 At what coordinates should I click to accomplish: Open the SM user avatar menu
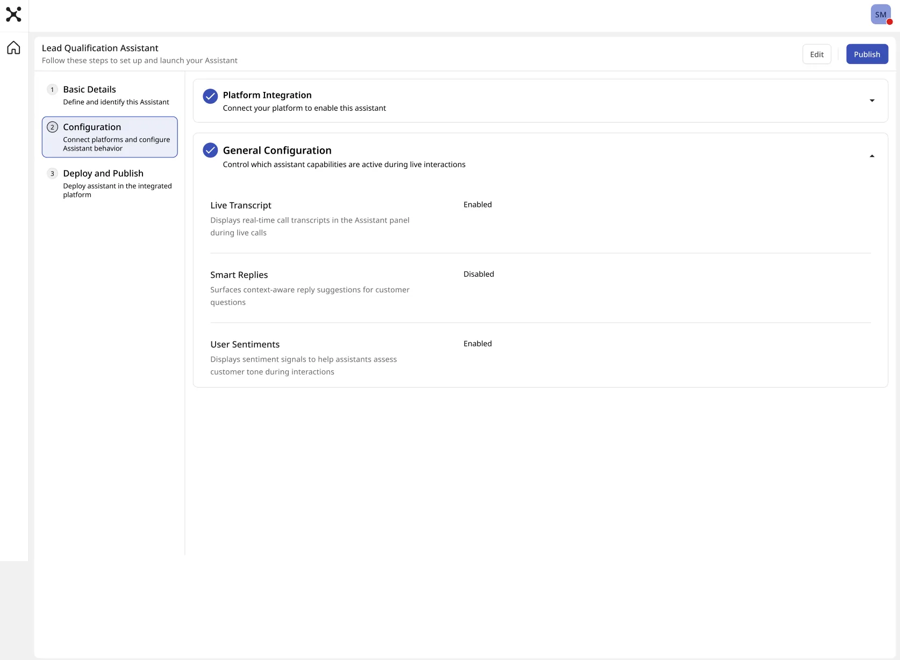(881, 15)
